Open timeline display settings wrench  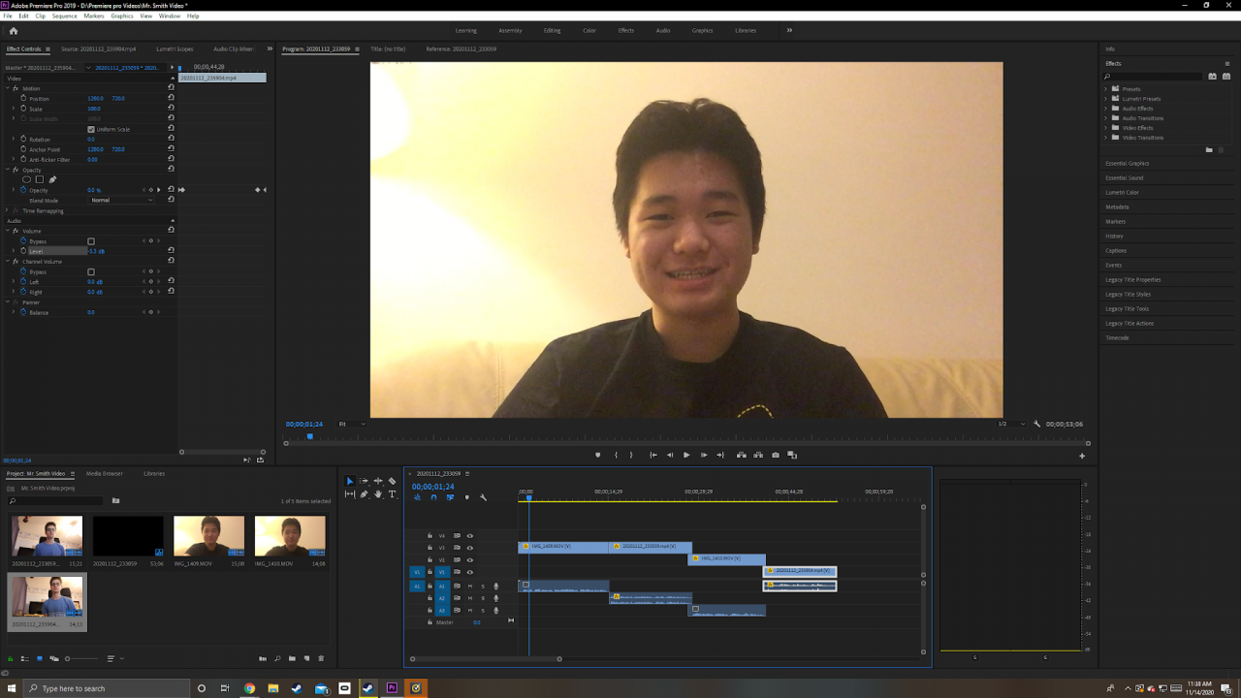(x=483, y=497)
